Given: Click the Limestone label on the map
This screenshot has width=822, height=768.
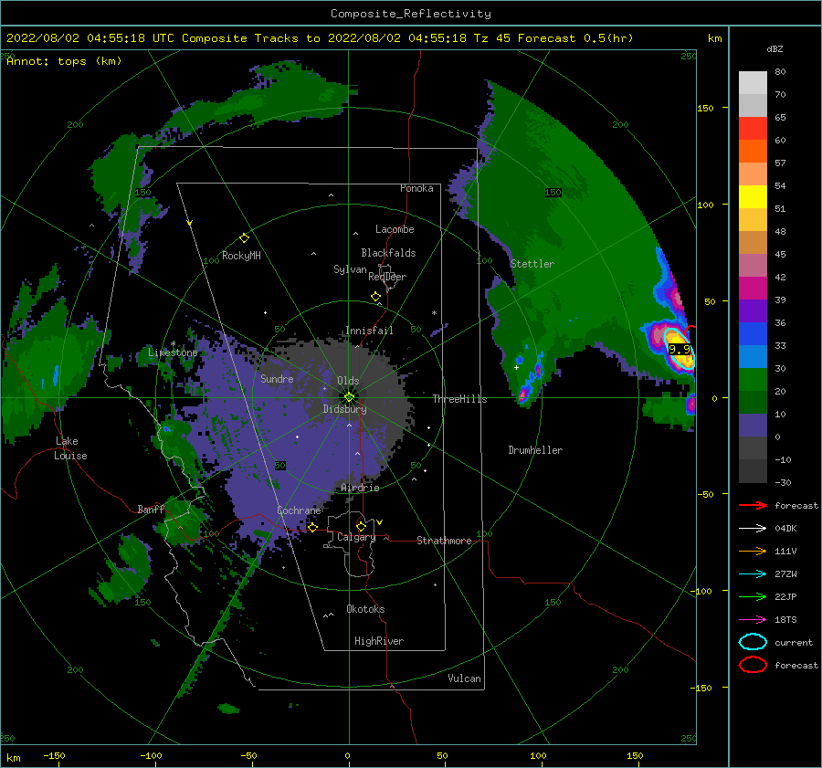Looking at the screenshot, I should click(x=173, y=352).
